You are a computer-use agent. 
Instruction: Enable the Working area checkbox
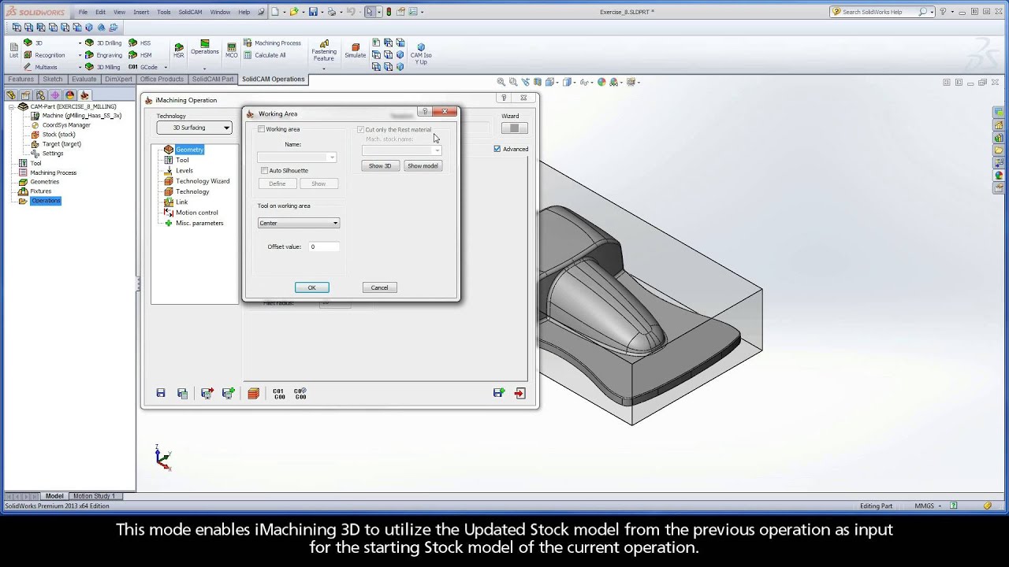[x=262, y=129]
